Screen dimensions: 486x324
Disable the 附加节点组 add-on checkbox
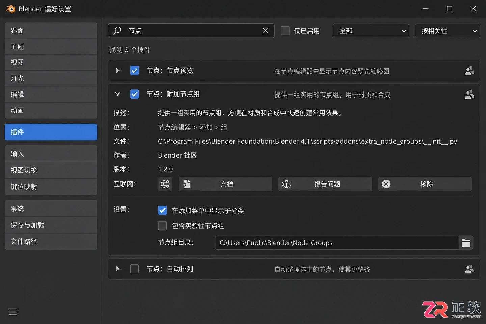[134, 94]
